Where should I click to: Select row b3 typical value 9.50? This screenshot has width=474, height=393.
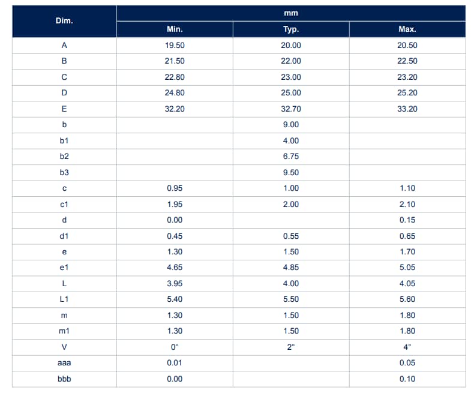[x=291, y=173]
